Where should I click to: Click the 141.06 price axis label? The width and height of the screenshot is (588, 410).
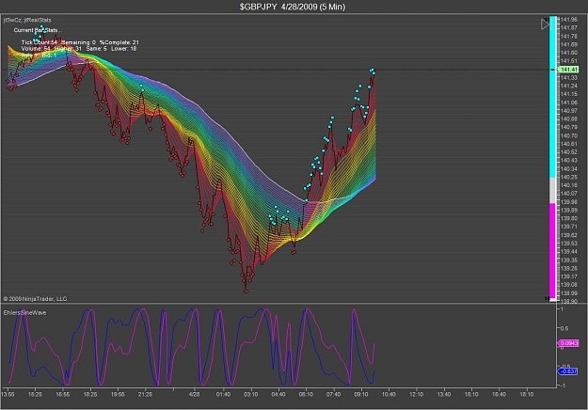pyautogui.click(x=569, y=102)
